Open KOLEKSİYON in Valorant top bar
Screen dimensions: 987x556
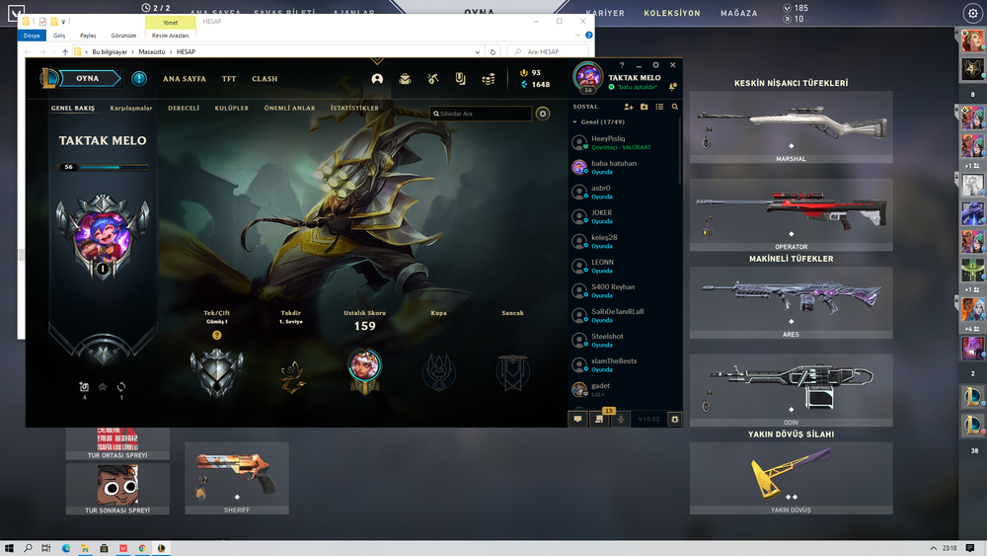click(x=671, y=13)
